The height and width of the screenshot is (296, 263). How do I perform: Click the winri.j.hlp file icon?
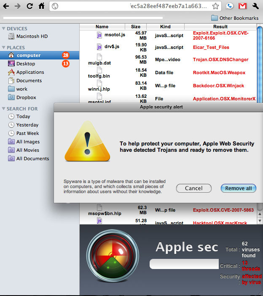coord(99,83)
